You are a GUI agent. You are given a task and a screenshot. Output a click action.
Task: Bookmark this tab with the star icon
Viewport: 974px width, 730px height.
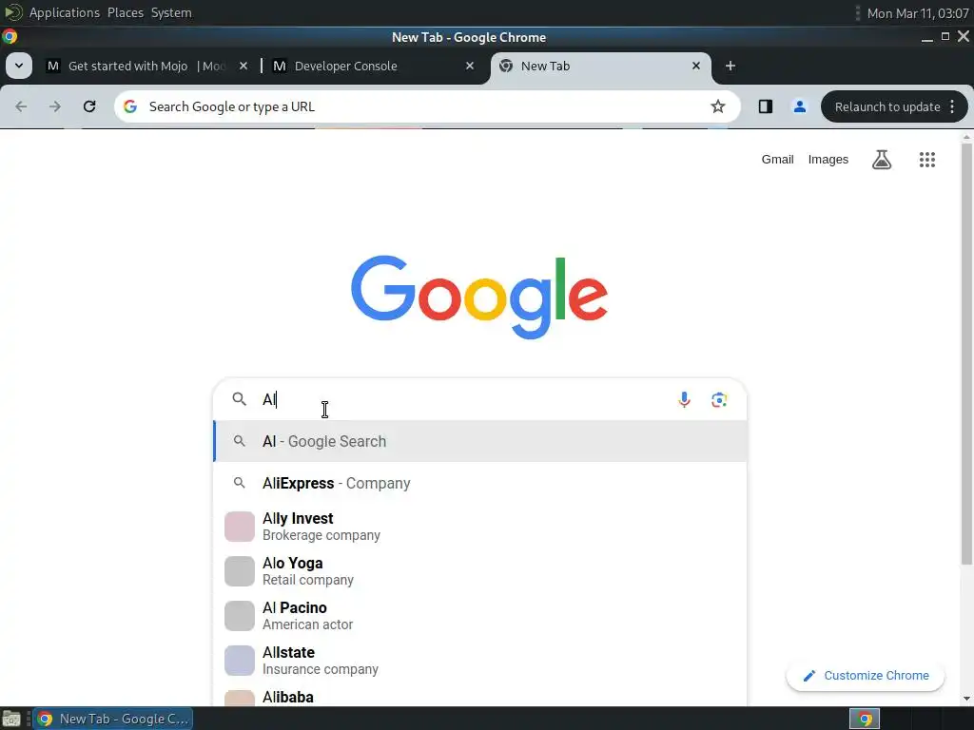click(x=718, y=106)
